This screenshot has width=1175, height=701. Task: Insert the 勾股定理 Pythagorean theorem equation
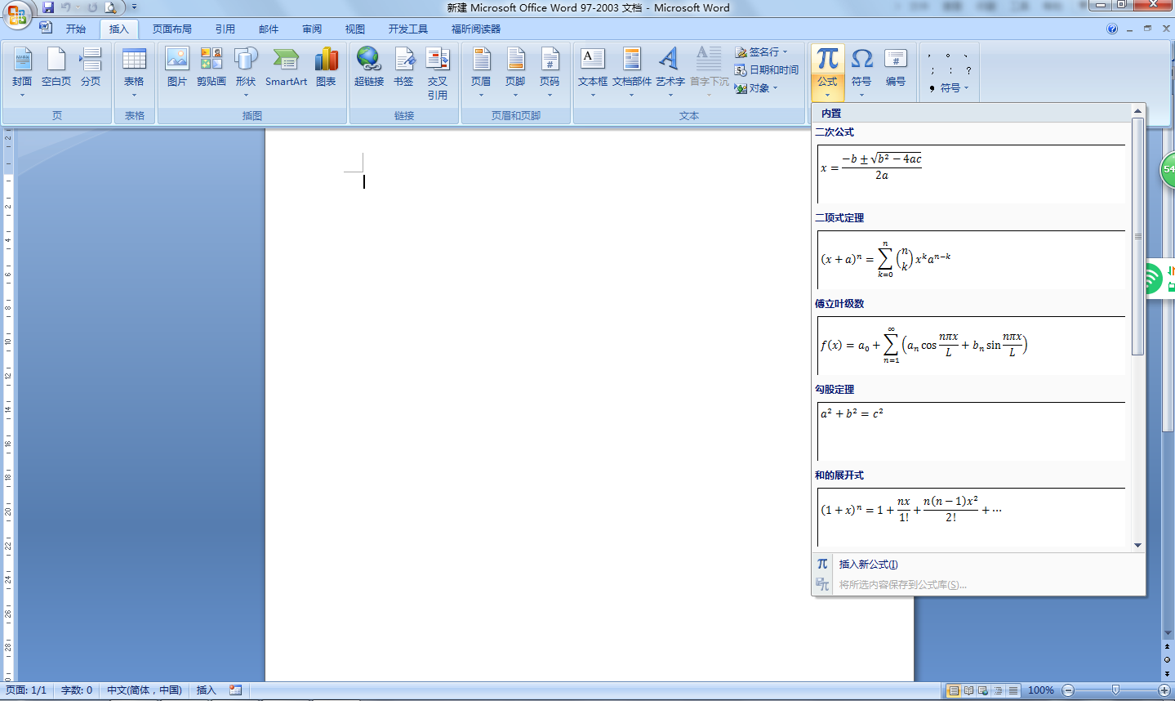point(971,431)
